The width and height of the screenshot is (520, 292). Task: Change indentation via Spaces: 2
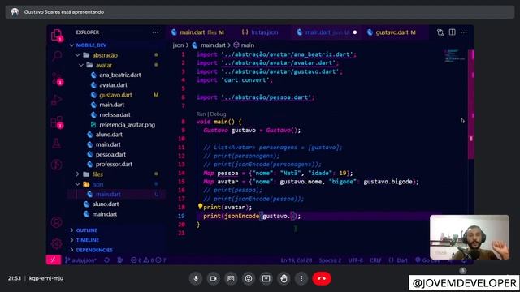pos(330,260)
